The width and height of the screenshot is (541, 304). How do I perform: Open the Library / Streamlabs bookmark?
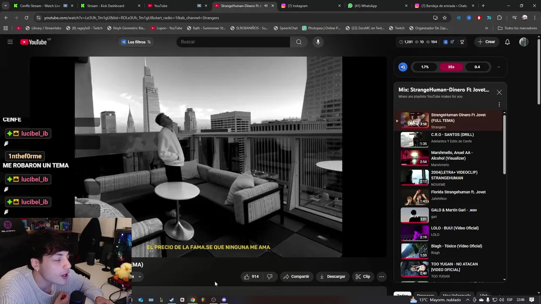coord(43,28)
